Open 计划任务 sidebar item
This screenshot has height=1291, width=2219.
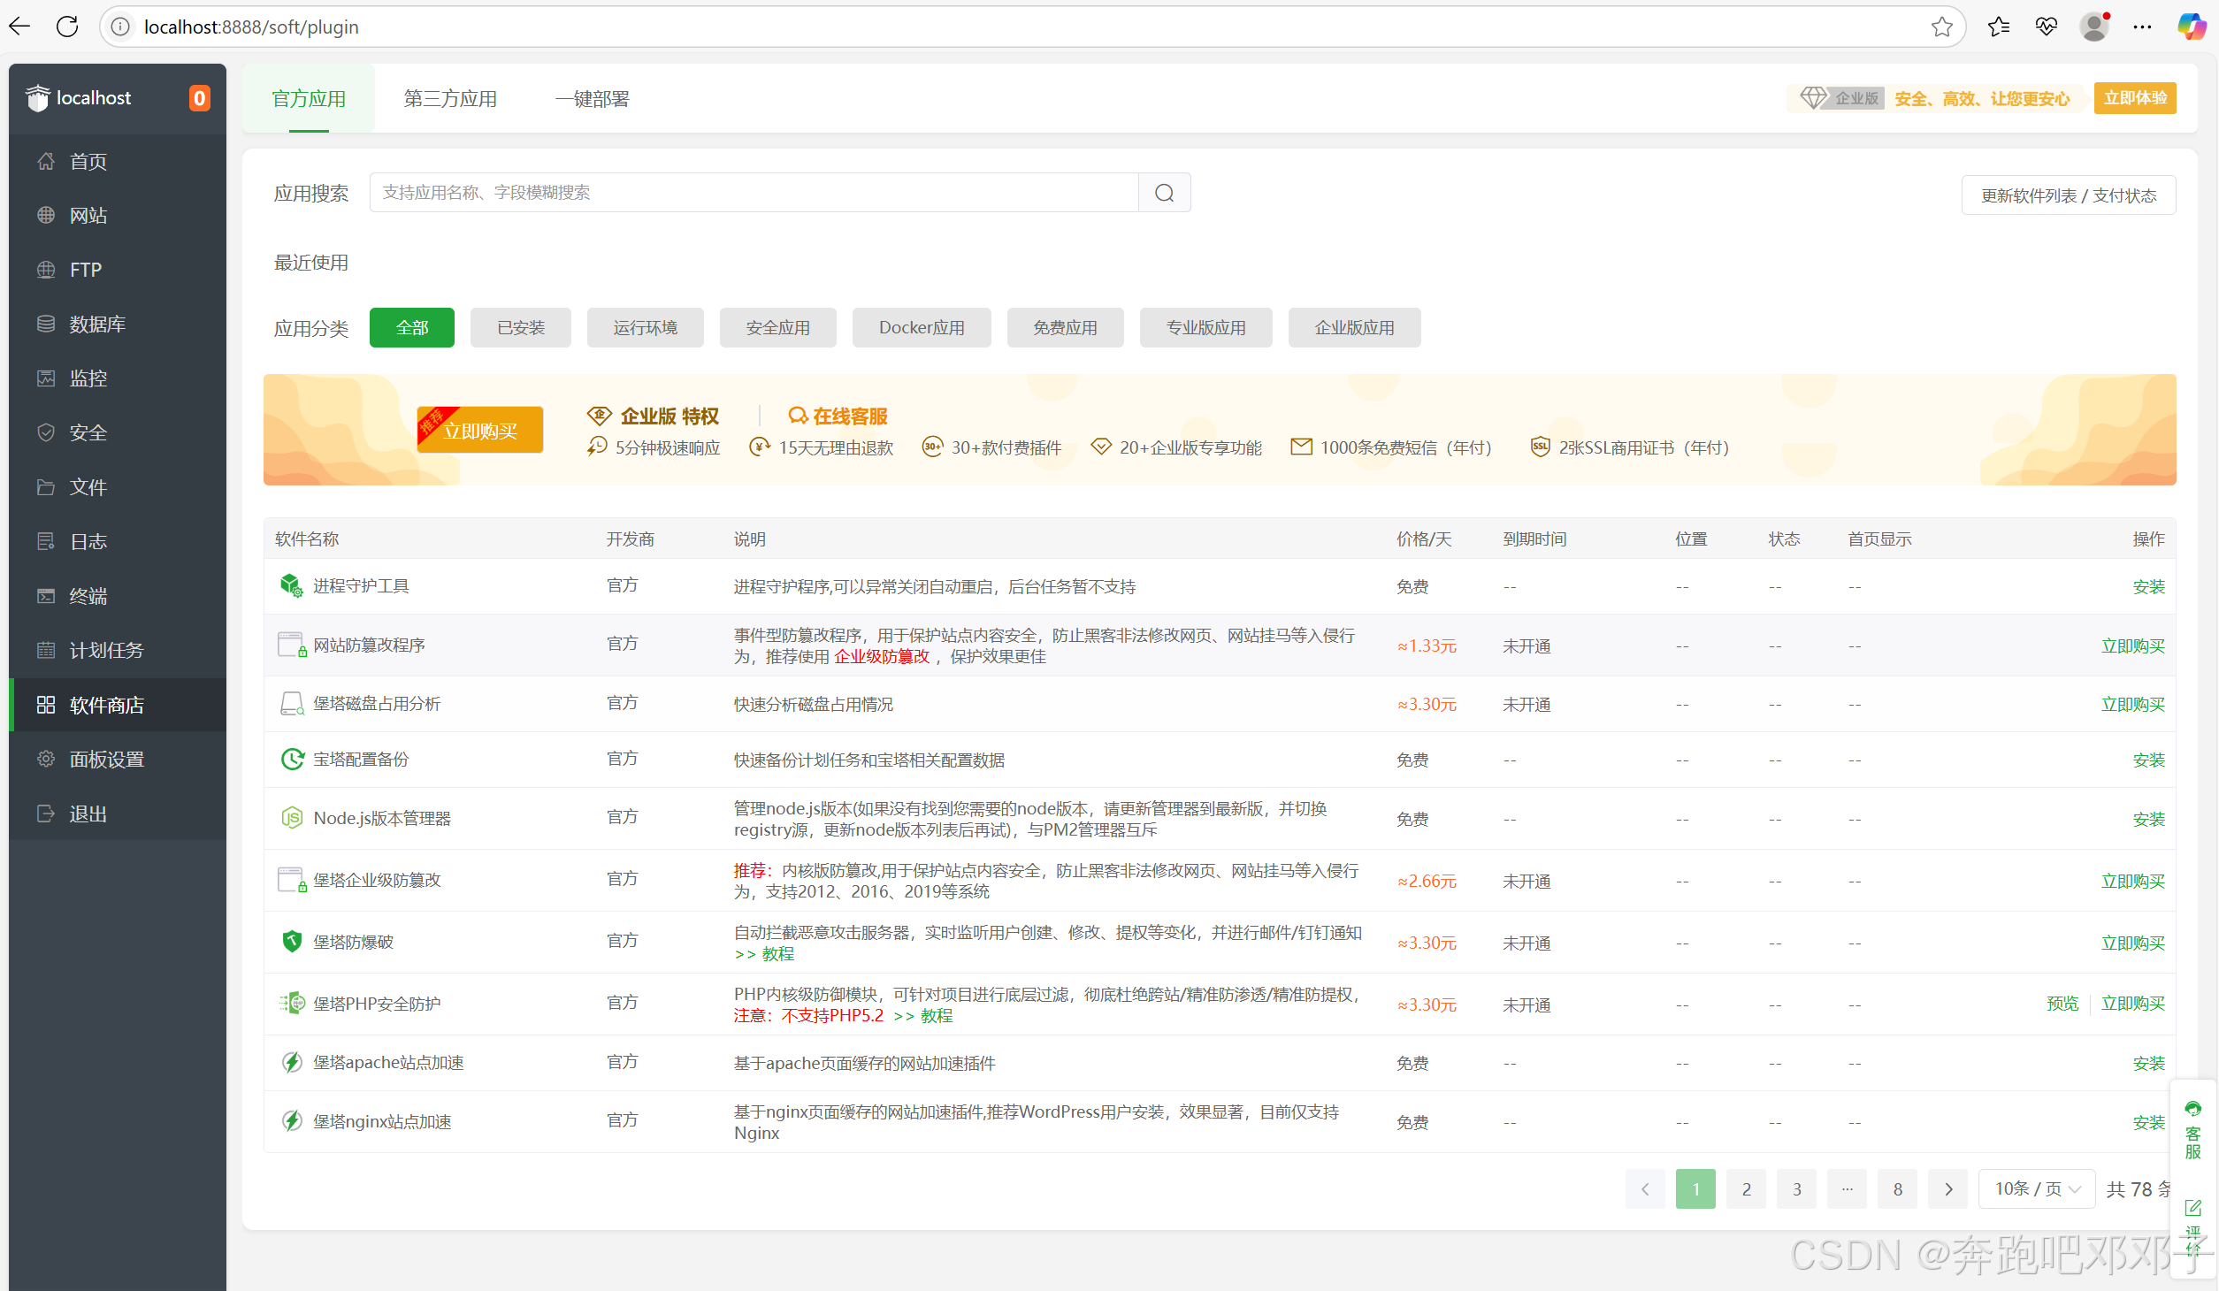coord(118,650)
